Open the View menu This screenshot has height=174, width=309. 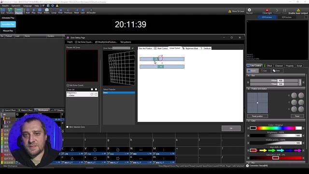pos(5,6)
